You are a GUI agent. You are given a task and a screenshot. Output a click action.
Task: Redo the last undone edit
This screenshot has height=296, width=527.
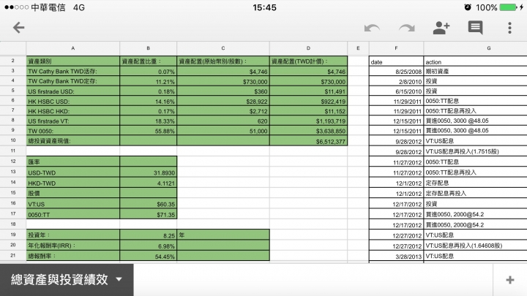click(407, 29)
